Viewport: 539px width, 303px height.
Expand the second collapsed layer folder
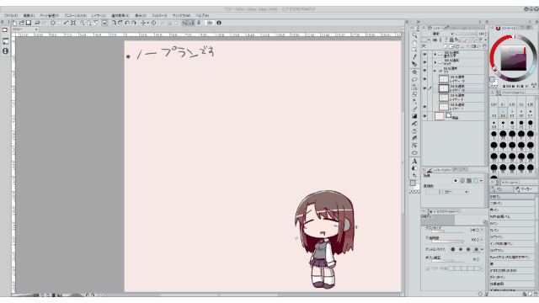click(x=435, y=62)
